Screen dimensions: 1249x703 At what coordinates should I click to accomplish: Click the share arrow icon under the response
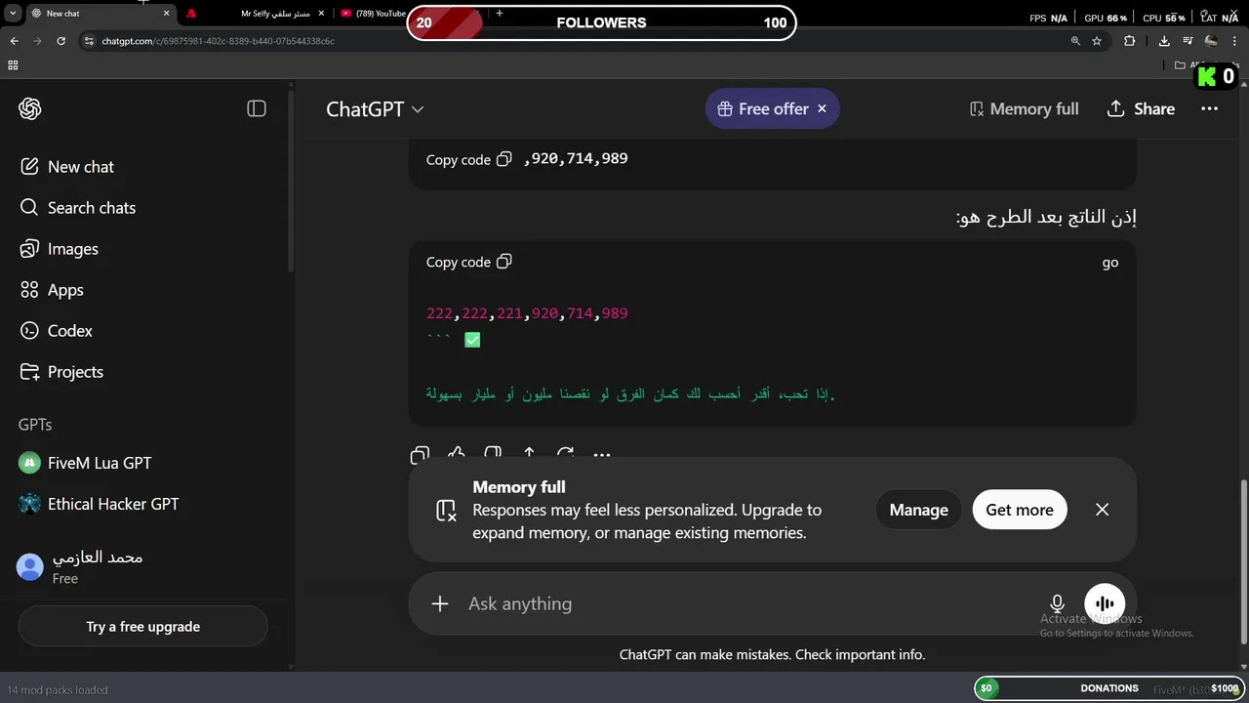(x=529, y=455)
